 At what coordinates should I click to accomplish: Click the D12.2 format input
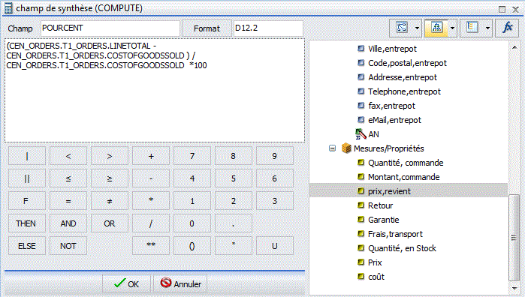pyautogui.click(x=268, y=28)
